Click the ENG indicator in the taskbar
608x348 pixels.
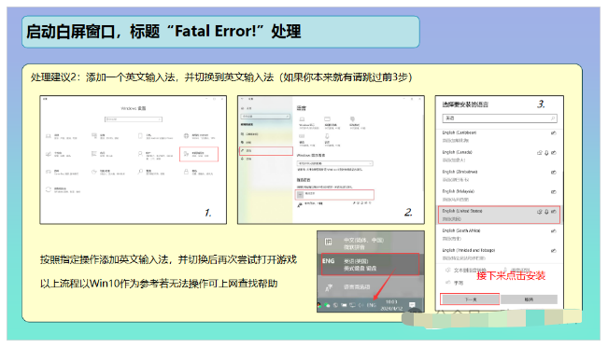[x=372, y=305]
